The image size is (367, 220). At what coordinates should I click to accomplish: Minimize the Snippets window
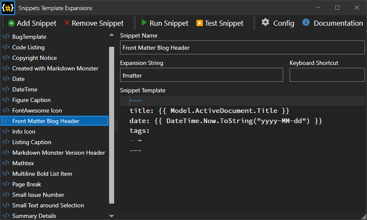pyautogui.click(x=318, y=8)
